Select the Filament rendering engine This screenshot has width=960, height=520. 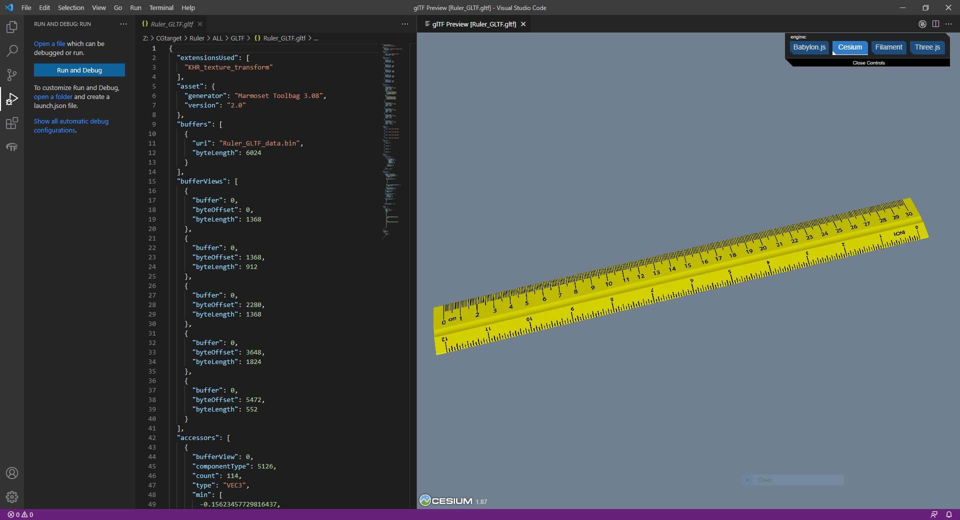click(x=888, y=47)
